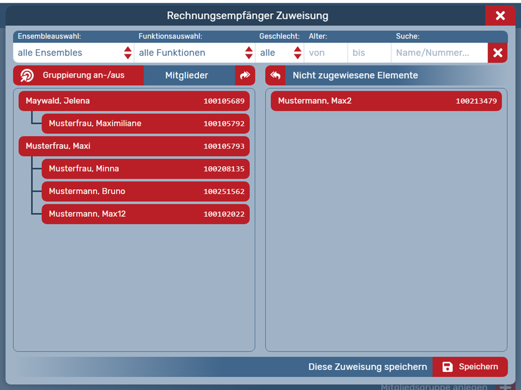Clear the search with the X icon

497,53
